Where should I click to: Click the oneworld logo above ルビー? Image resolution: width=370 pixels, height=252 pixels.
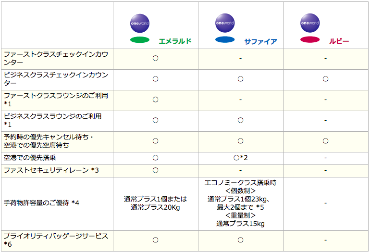click(310, 23)
